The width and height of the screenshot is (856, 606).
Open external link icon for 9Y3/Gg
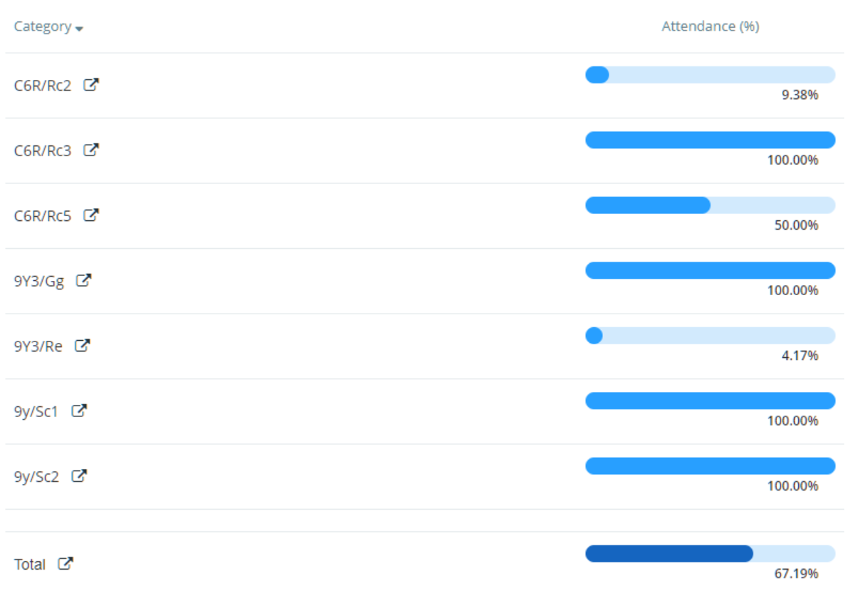83,281
